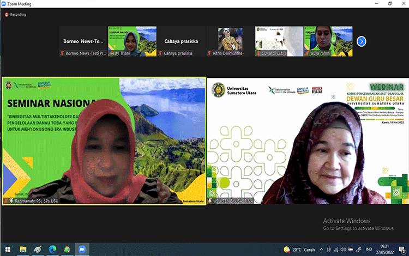Click Rahmawaty-PSL SPs USU name label

tap(37, 201)
